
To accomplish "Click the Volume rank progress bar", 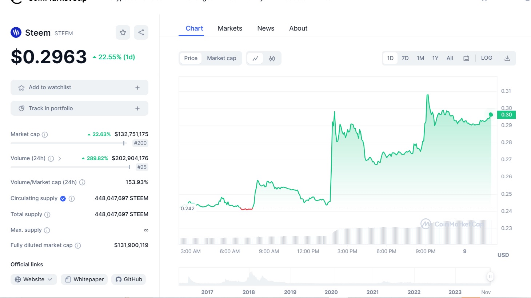I will point(71,167).
